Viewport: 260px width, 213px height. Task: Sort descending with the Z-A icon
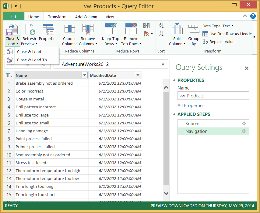click(x=161, y=34)
